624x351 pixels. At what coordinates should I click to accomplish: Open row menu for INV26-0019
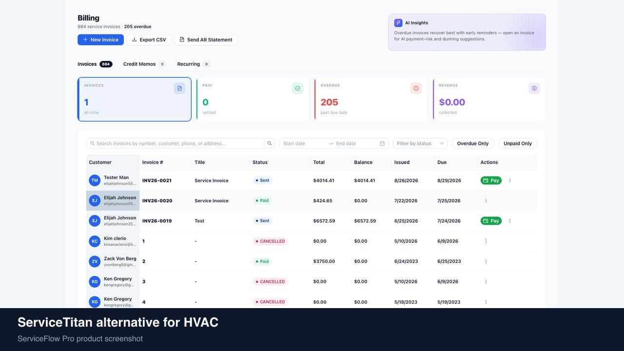(x=510, y=221)
